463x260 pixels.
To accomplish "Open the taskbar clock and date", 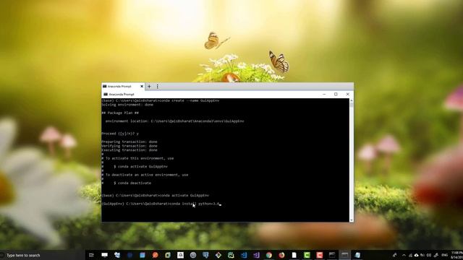I will coord(456,255).
